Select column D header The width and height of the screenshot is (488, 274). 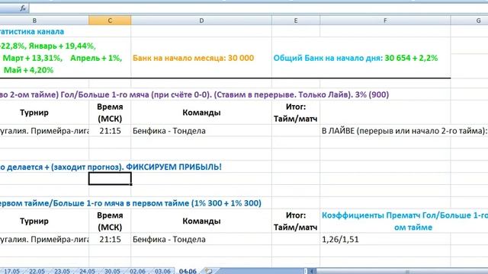(201, 21)
